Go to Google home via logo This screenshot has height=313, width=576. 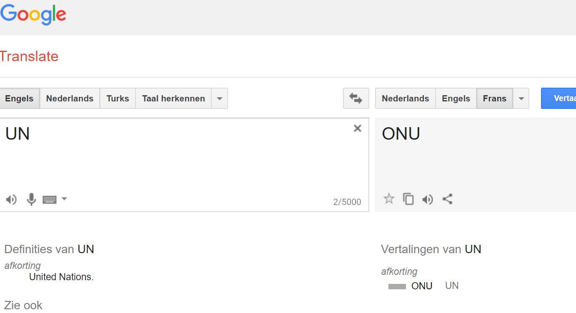(33, 15)
